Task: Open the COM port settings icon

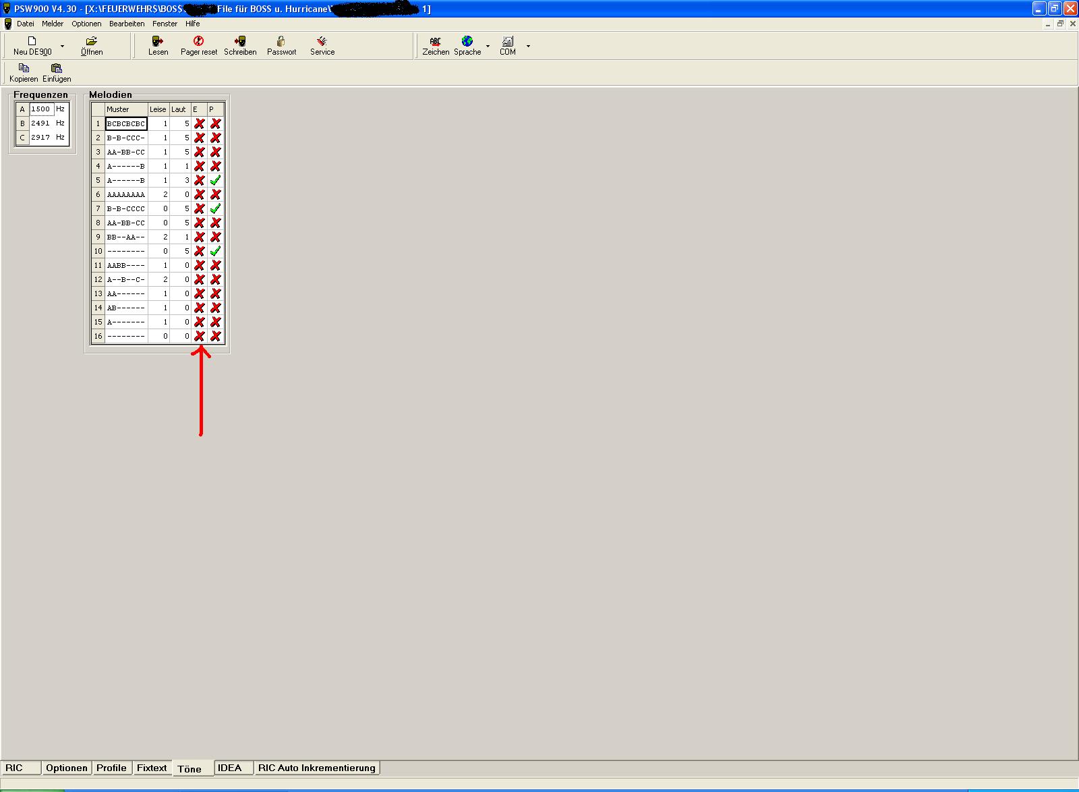Action: tap(507, 42)
